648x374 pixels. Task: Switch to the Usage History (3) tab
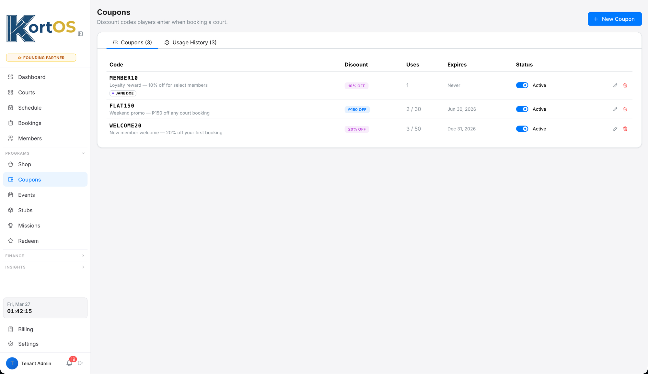(191, 42)
